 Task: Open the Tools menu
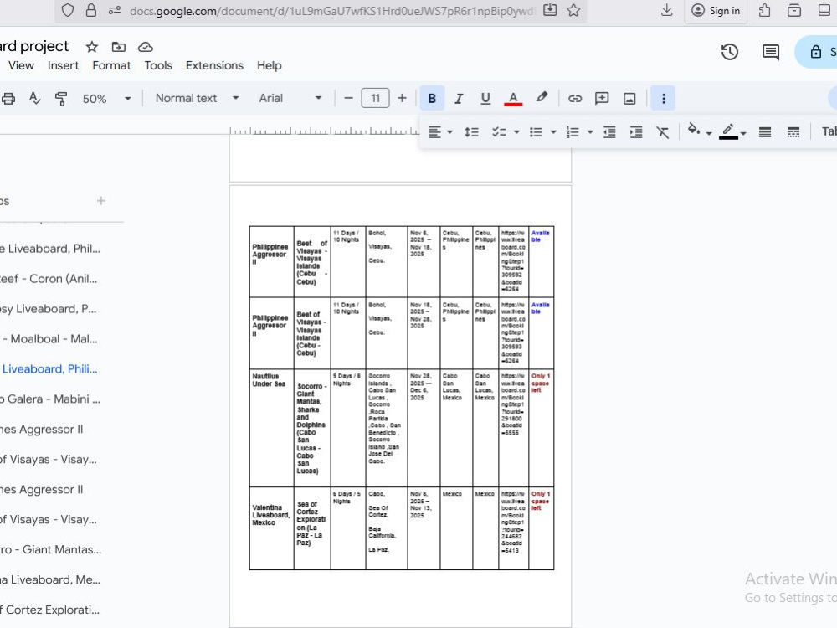coord(158,65)
